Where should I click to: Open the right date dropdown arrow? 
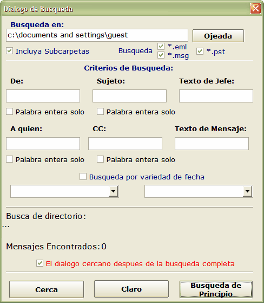(248, 191)
